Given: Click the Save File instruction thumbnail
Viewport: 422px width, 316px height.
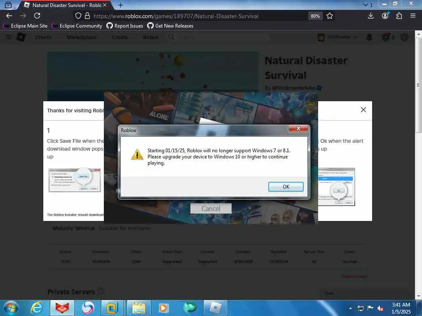Looking at the screenshot, I should pyautogui.click(x=75, y=180).
